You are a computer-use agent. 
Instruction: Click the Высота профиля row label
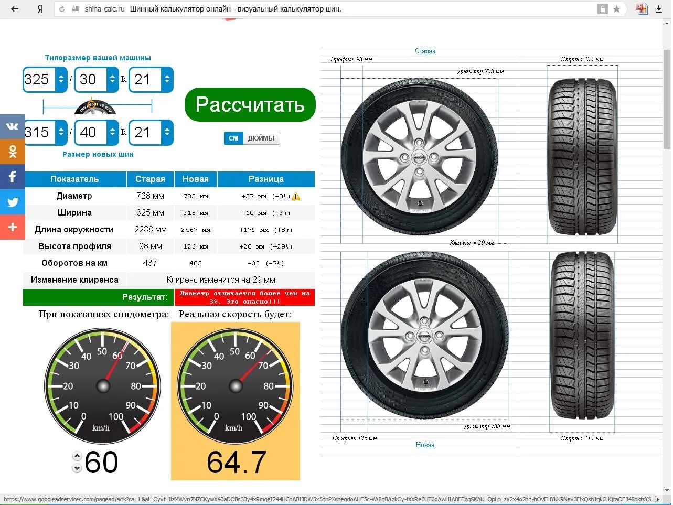coord(74,246)
